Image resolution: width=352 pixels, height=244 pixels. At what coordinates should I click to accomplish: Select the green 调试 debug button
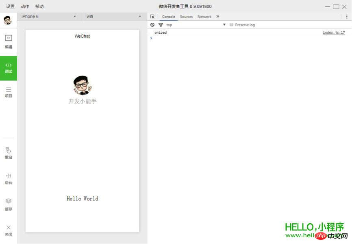tap(9, 68)
